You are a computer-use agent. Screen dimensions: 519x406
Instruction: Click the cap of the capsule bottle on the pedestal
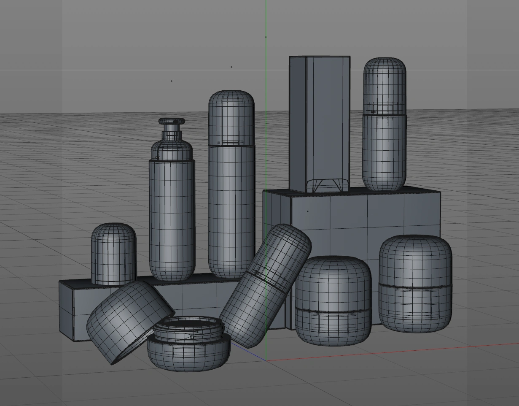pyautogui.click(x=385, y=84)
